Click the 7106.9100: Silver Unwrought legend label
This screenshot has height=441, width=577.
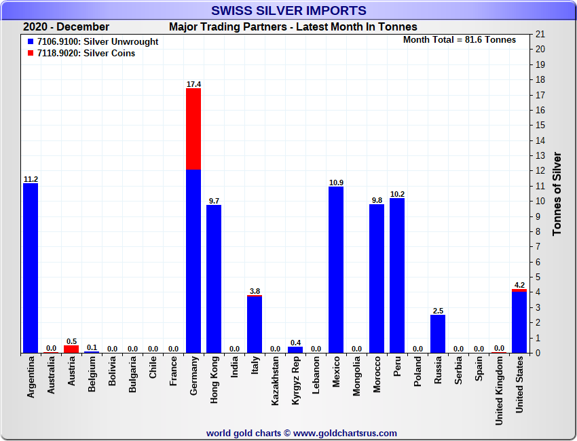98,41
